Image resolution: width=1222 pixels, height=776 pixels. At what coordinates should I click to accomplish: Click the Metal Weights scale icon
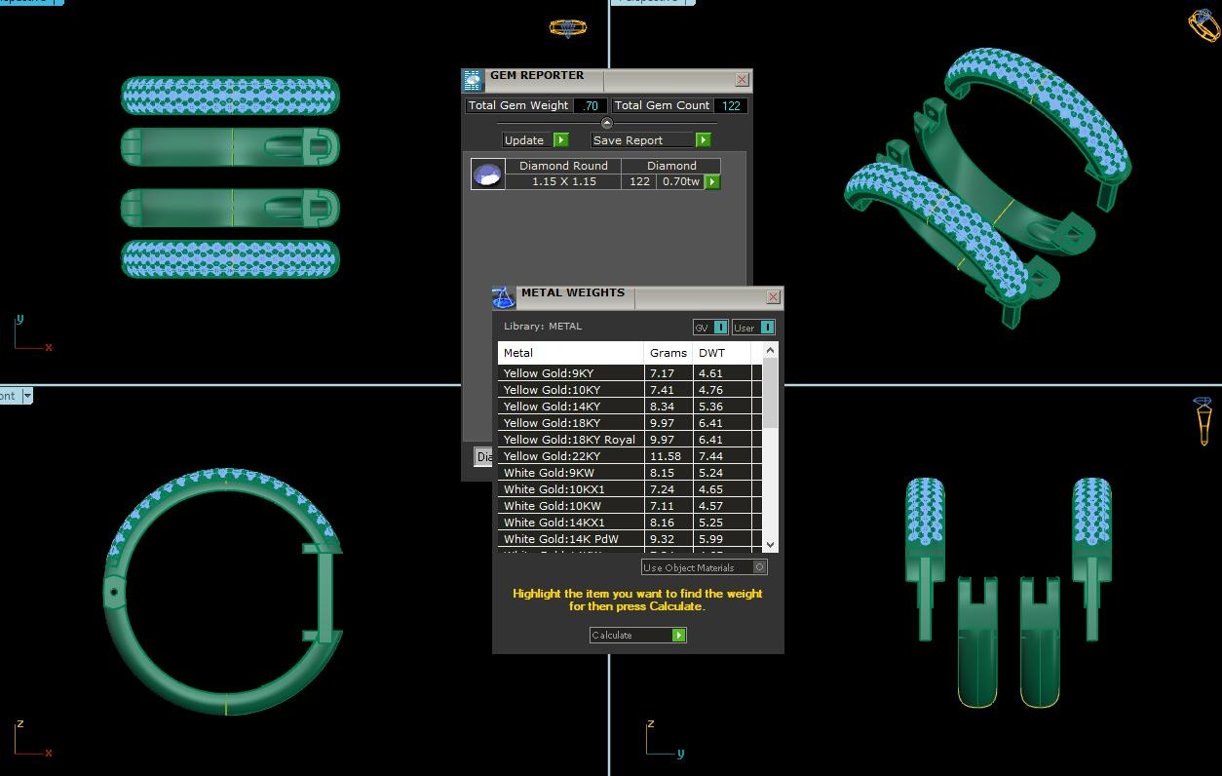[503, 298]
